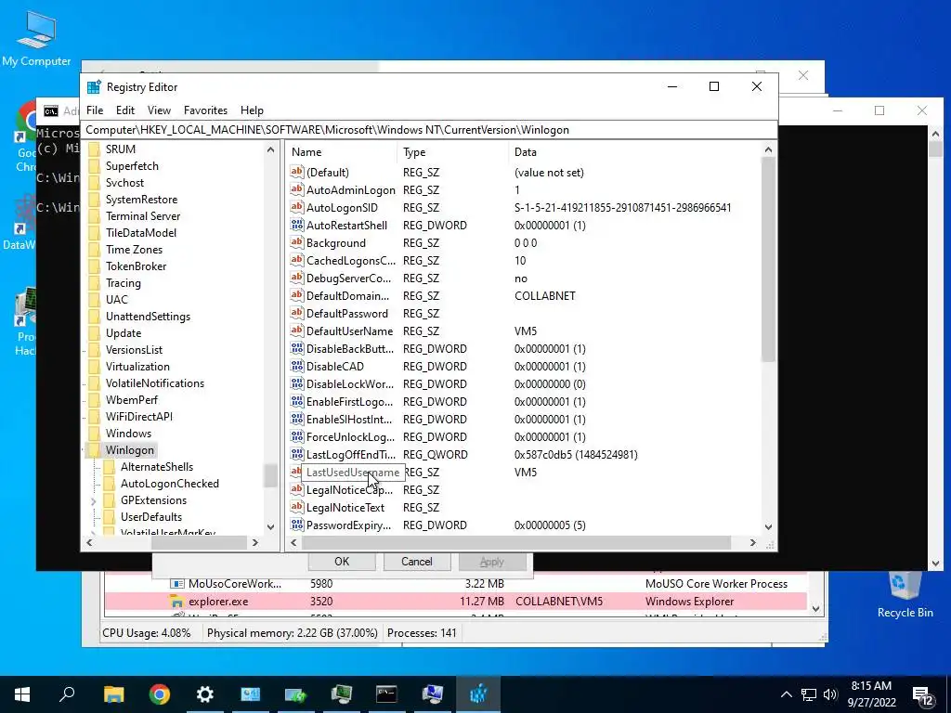Select the DebugServerCo... value
The height and width of the screenshot is (713, 951).
point(349,279)
